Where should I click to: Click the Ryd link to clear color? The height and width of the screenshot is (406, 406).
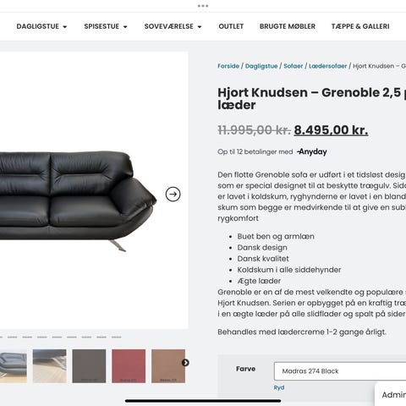coord(279,387)
